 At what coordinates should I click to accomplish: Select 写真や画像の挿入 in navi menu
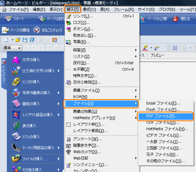click(x=35, y=93)
